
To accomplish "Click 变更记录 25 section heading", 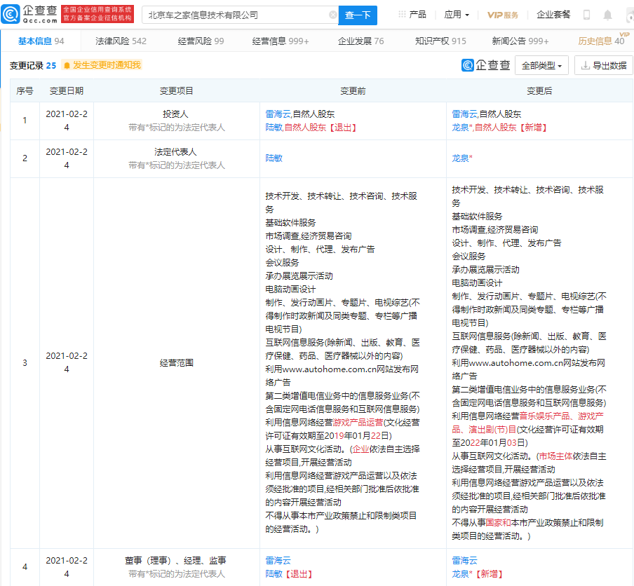I will click(x=33, y=65).
